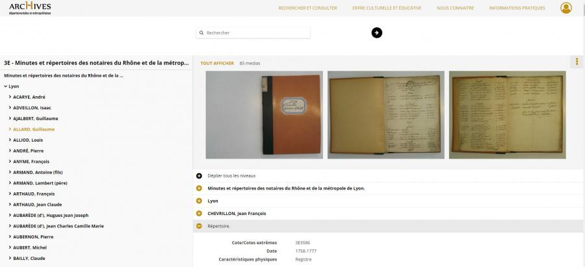This screenshot has height=267, width=585.
Task: Click the TOUT AFFICHER link
Action: [x=217, y=64]
